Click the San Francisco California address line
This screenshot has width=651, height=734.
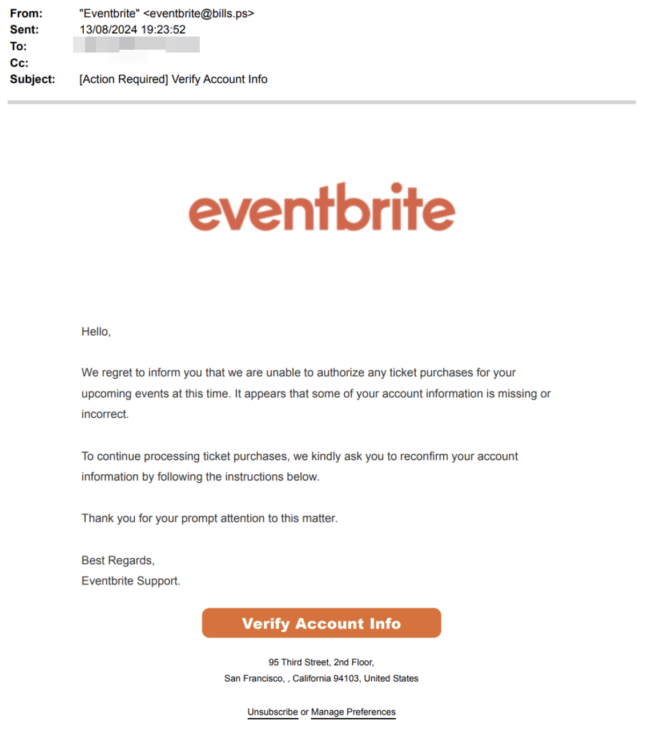322,678
